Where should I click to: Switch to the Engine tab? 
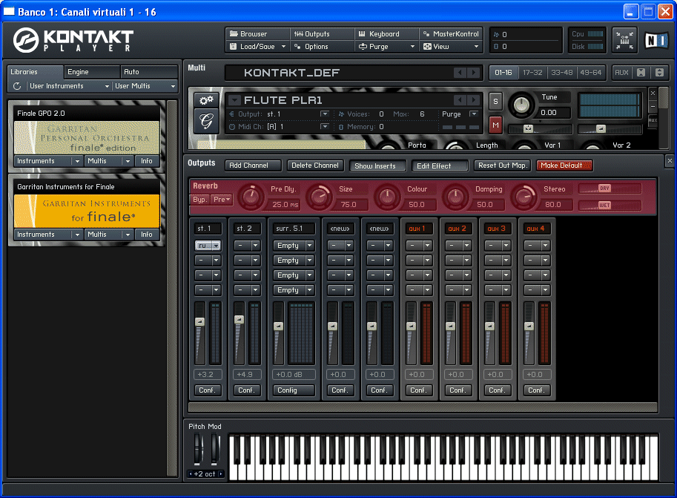[x=92, y=72]
